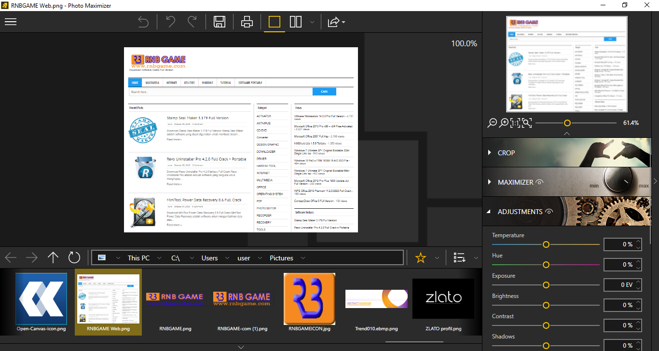The image size is (659, 351).
Task: Collapse the navigator panel with up chevron
Action: [x=567, y=134]
